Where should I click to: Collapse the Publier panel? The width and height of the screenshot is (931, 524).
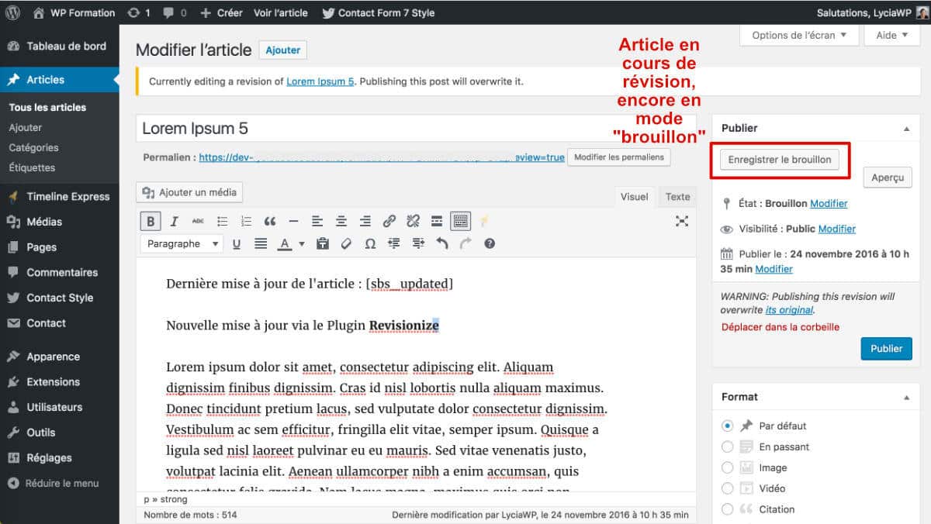pos(906,128)
